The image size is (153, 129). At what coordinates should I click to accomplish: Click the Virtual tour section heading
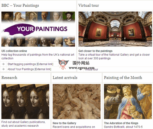(x=89, y=5)
